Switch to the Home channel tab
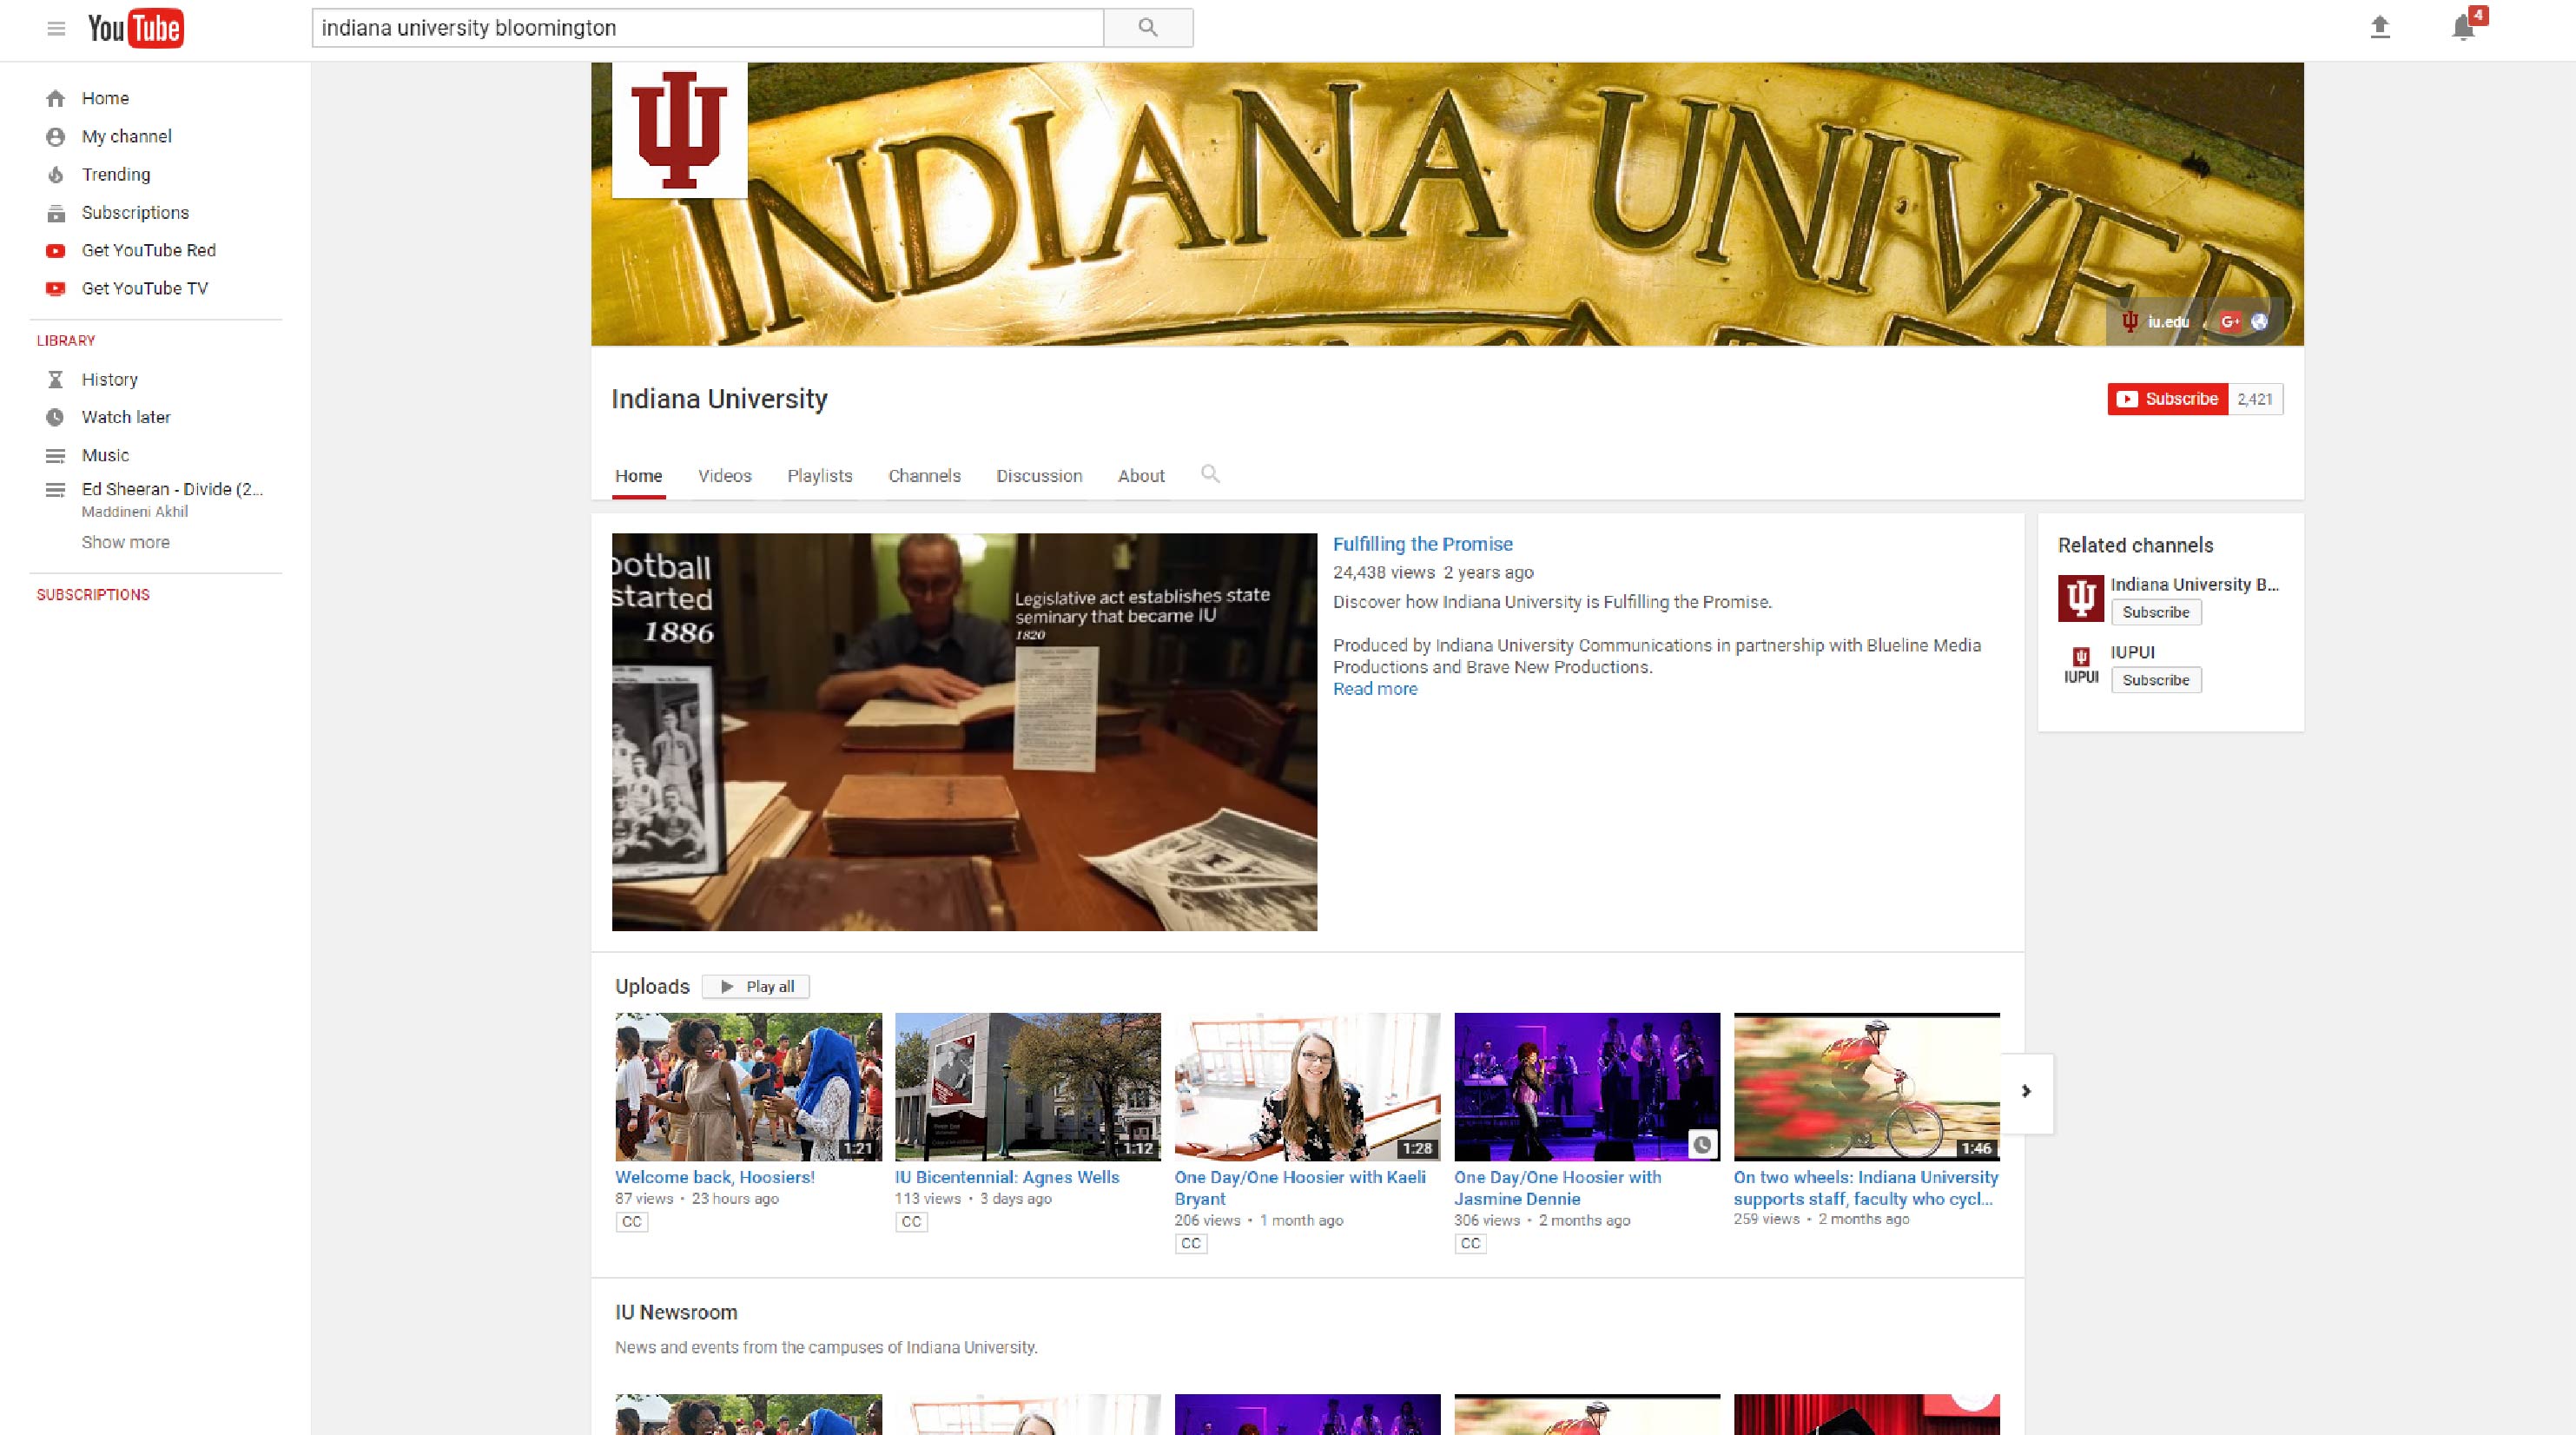 (x=639, y=476)
